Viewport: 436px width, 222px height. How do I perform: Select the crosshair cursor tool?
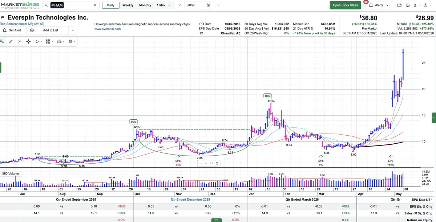click(28, 41)
